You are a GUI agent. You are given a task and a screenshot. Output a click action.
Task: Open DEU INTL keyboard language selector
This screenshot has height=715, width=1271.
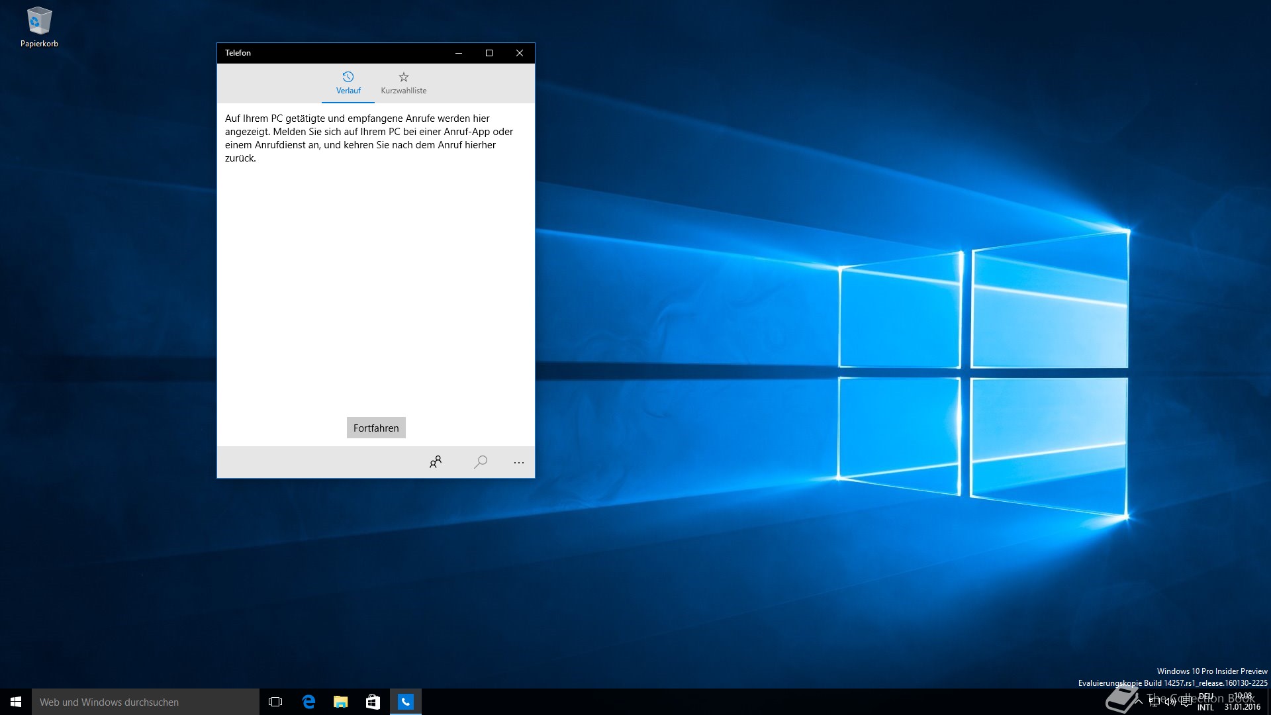[1206, 702]
